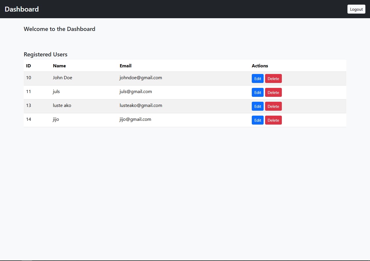The height and width of the screenshot is (261, 370).
Task: Delete the John Doe user
Action: pyautogui.click(x=273, y=79)
